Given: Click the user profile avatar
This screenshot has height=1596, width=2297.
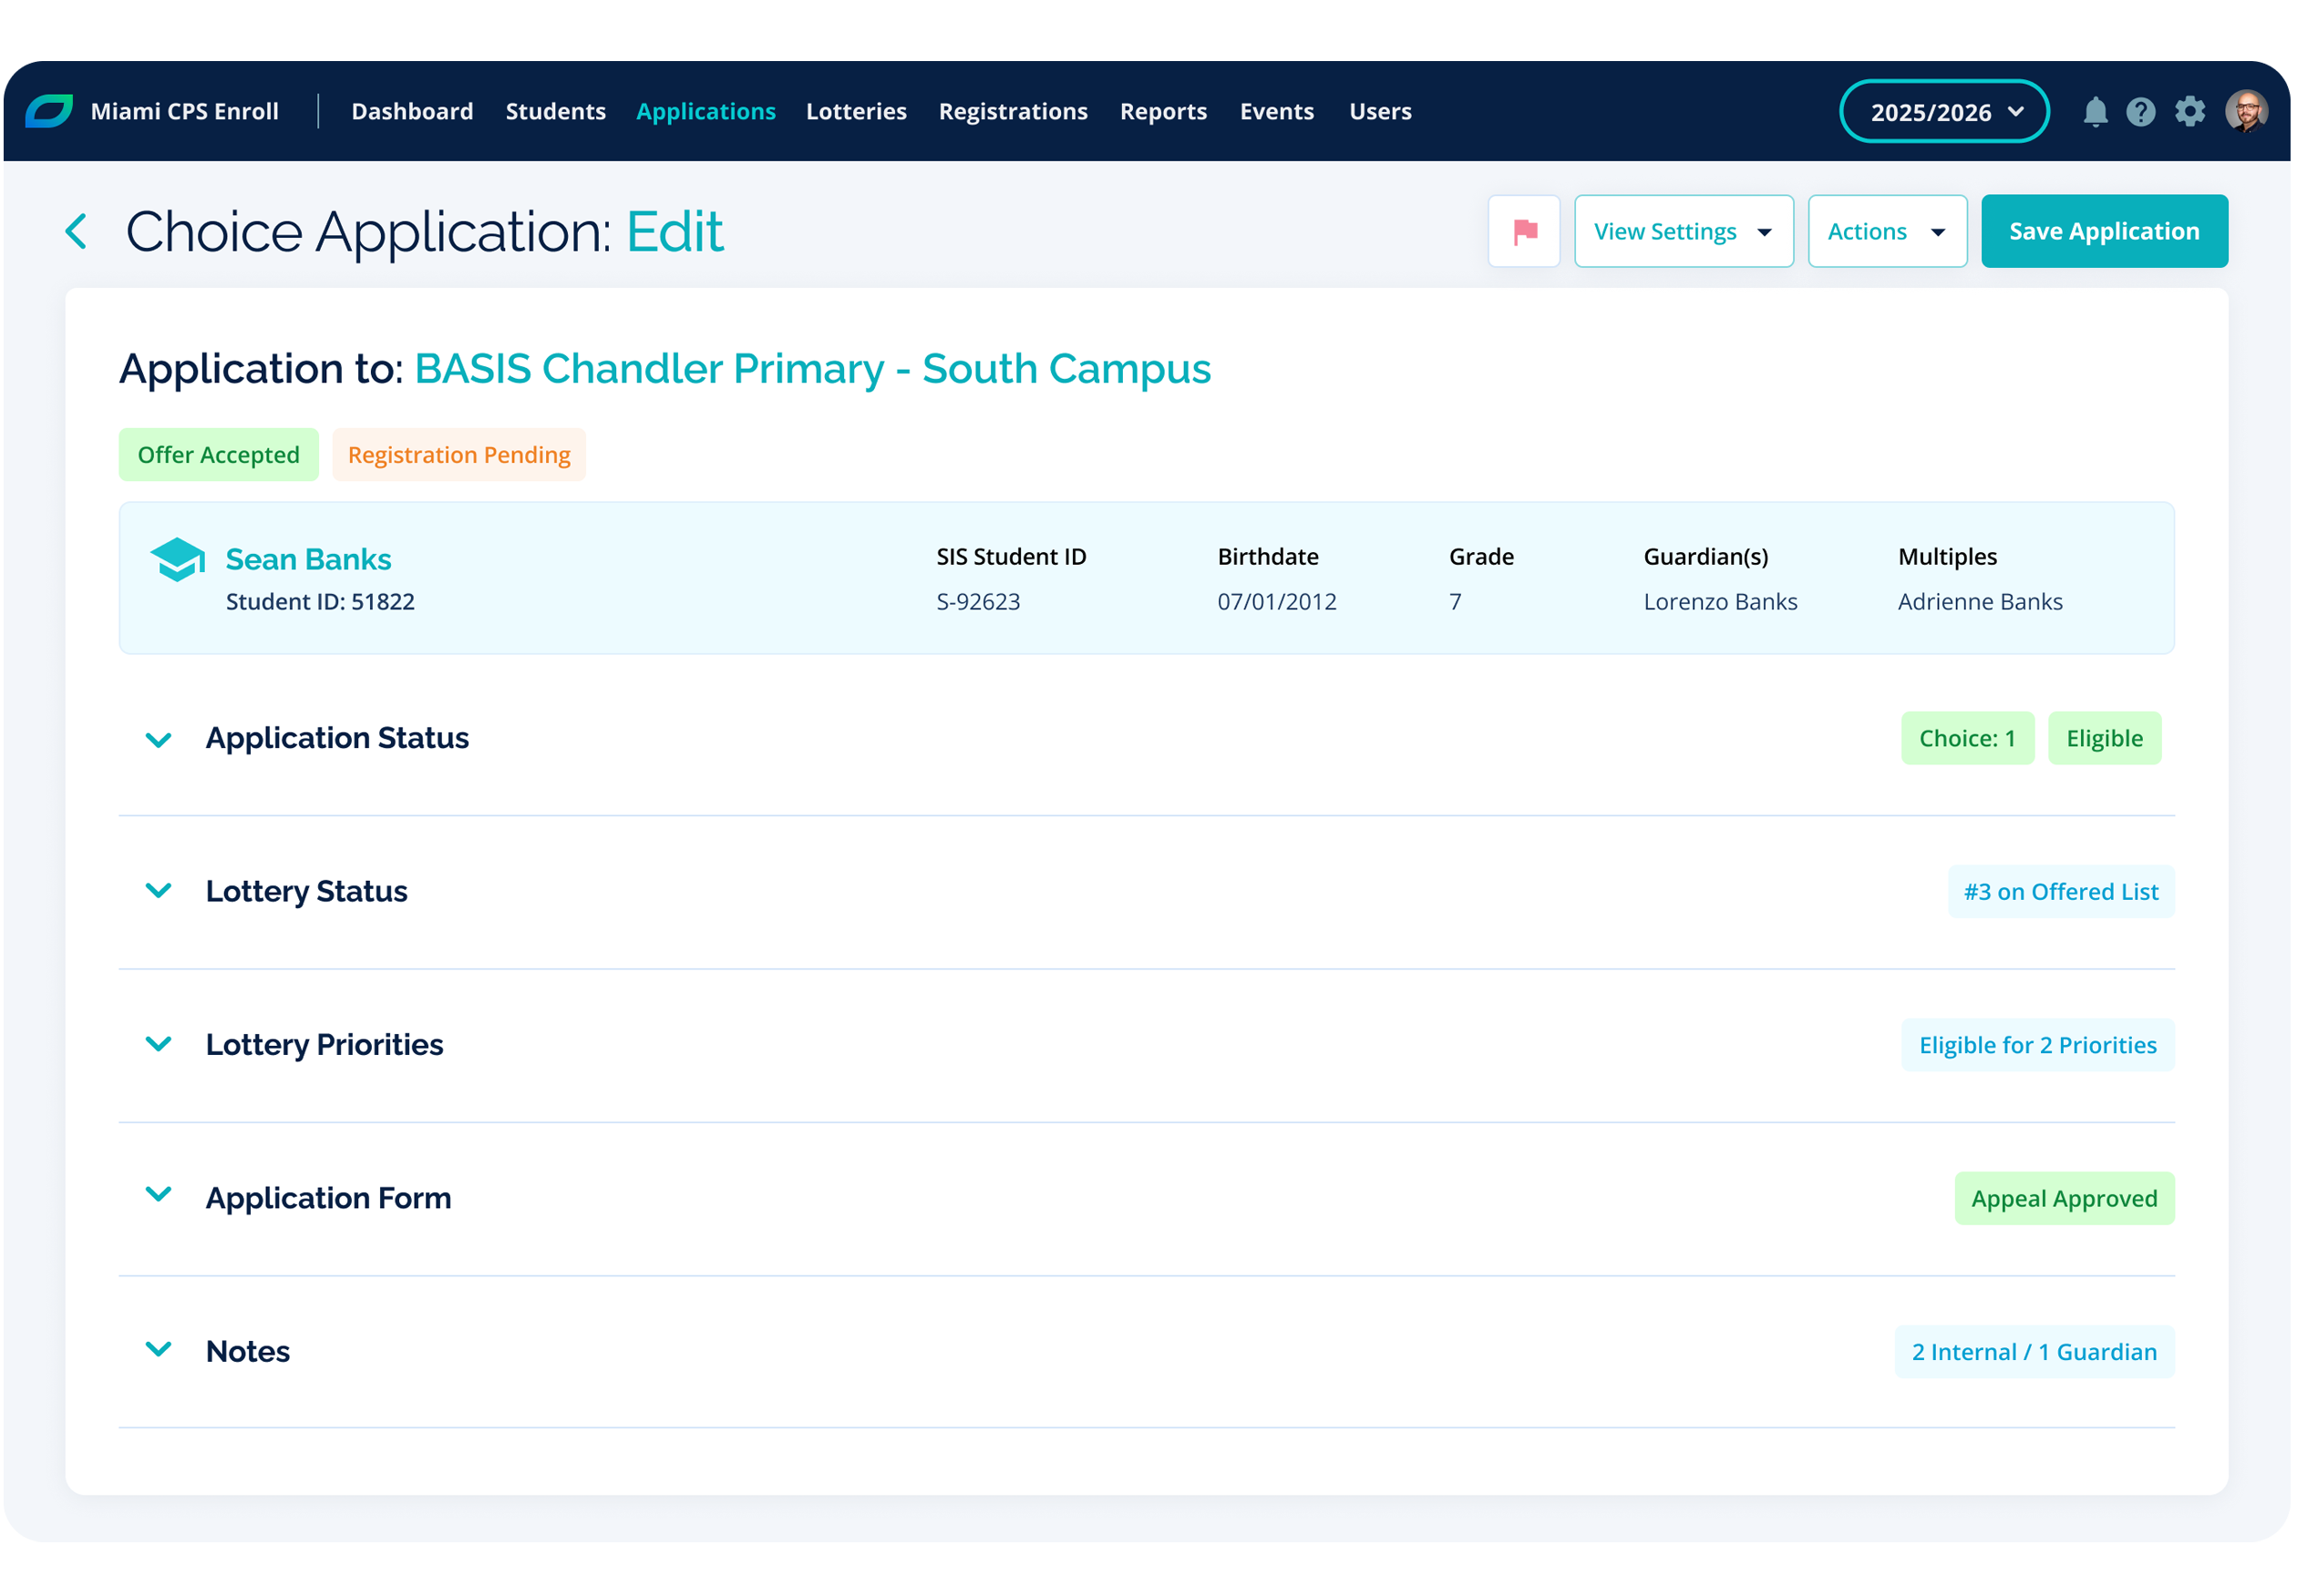Looking at the screenshot, I should (2245, 112).
